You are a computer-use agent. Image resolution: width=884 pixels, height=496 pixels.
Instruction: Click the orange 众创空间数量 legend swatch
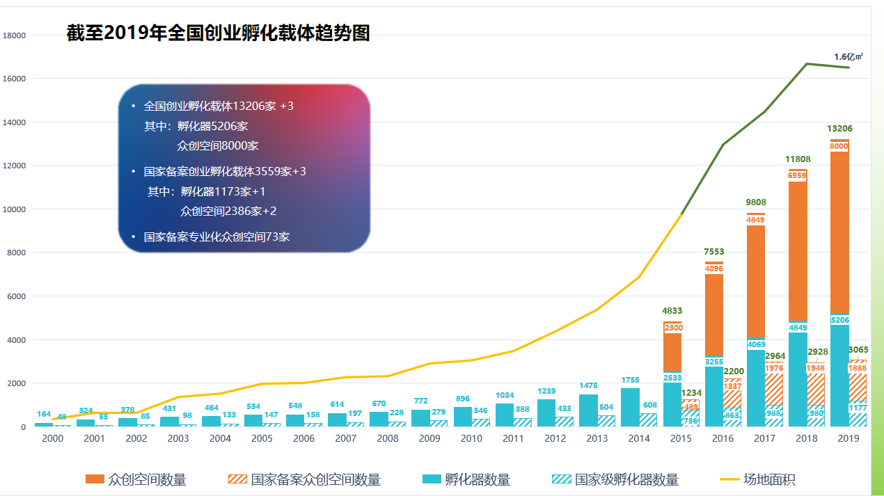tap(94, 479)
